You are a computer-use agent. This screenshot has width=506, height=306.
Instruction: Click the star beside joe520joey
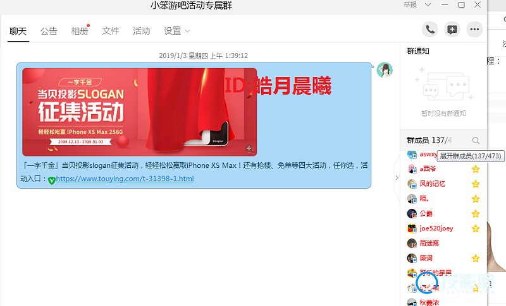(x=476, y=228)
